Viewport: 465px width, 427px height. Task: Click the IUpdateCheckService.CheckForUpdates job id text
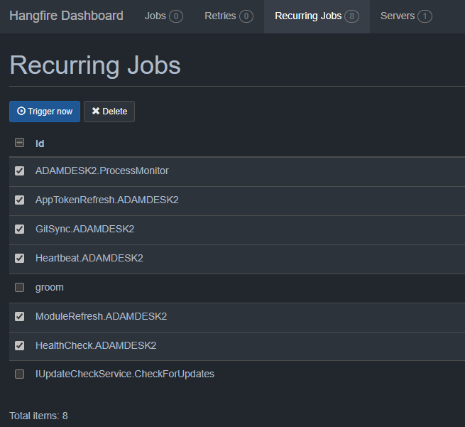pyautogui.click(x=125, y=374)
